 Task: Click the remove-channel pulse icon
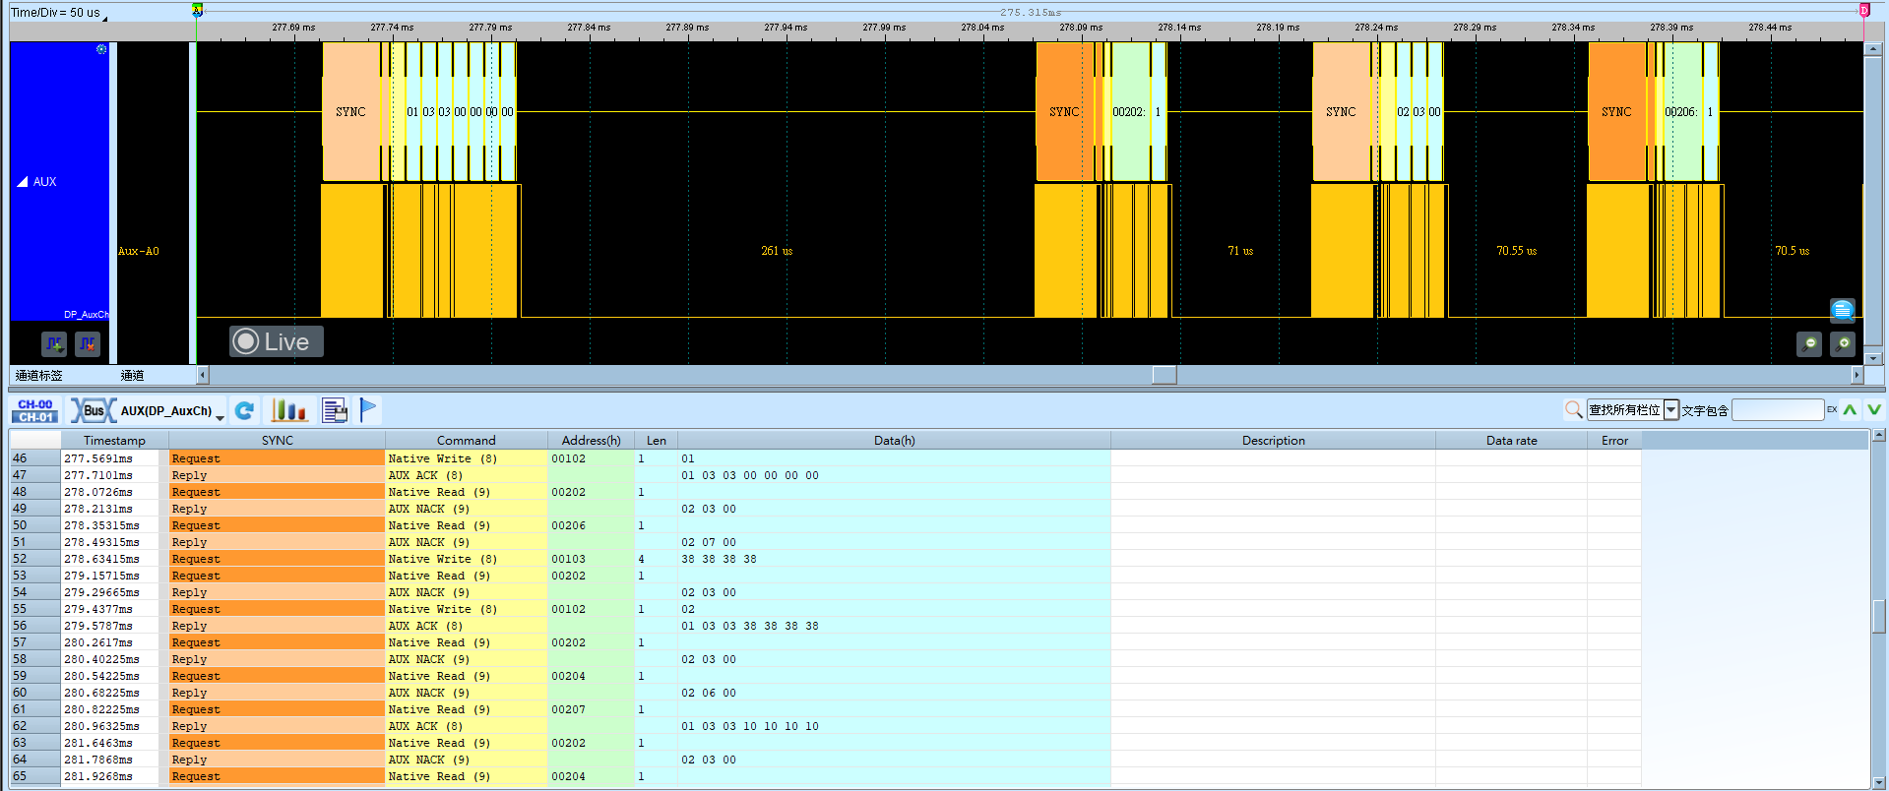88,343
